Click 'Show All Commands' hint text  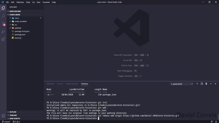pos(123,55)
